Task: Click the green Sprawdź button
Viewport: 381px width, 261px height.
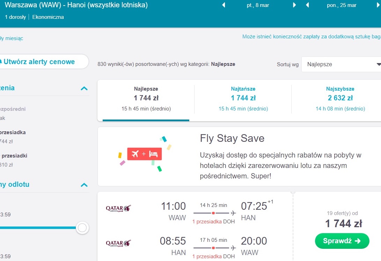Action: 342,241
